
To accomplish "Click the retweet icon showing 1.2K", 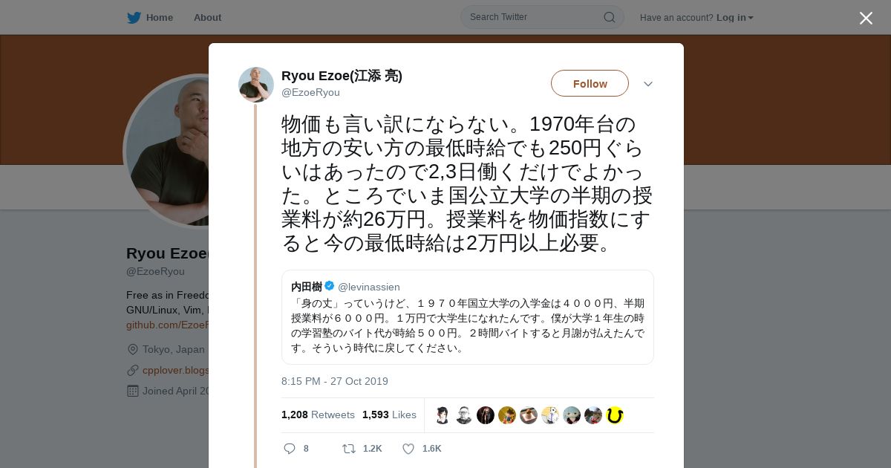I will coord(348,449).
